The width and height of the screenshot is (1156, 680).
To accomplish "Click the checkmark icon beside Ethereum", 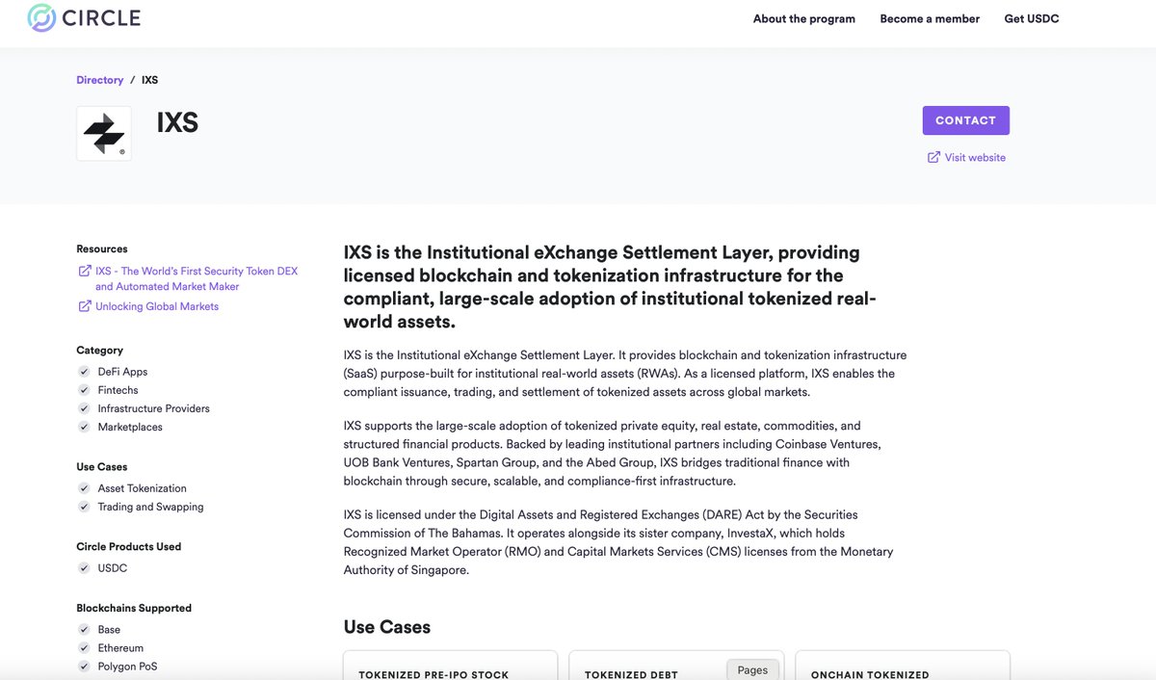I will (x=85, y=648).
